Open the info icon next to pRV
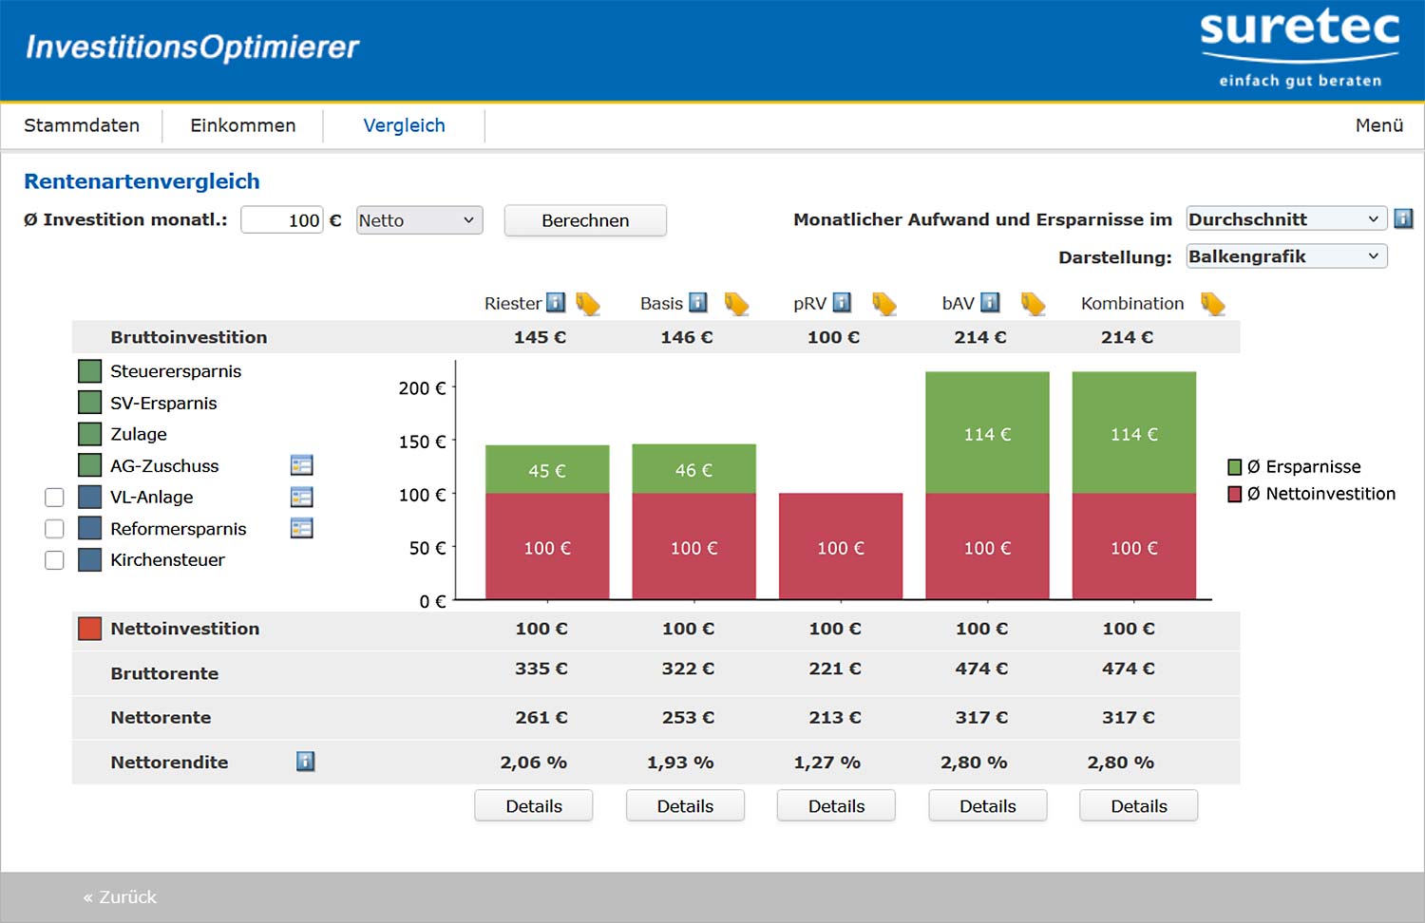This screenshot has width=1425, height=923. (842, 303)
